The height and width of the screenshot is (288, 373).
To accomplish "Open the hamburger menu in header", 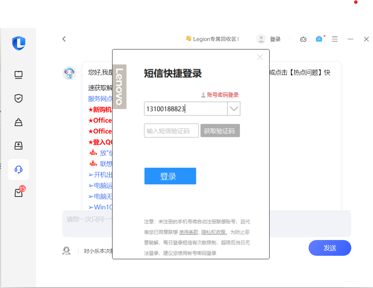I will (335, 39).
